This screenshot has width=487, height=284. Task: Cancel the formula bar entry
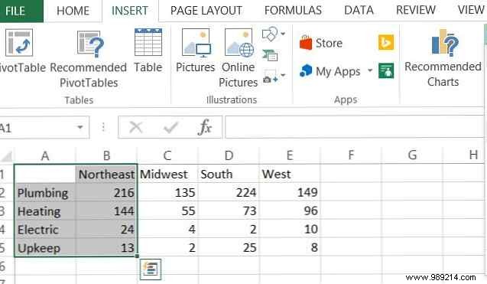click(x=136, y=127)
